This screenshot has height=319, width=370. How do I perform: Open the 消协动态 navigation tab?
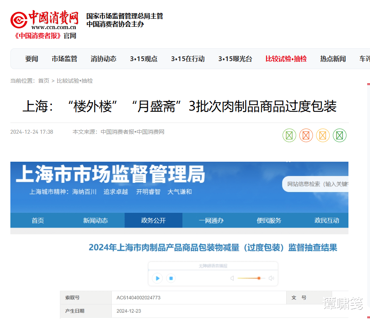104,59
